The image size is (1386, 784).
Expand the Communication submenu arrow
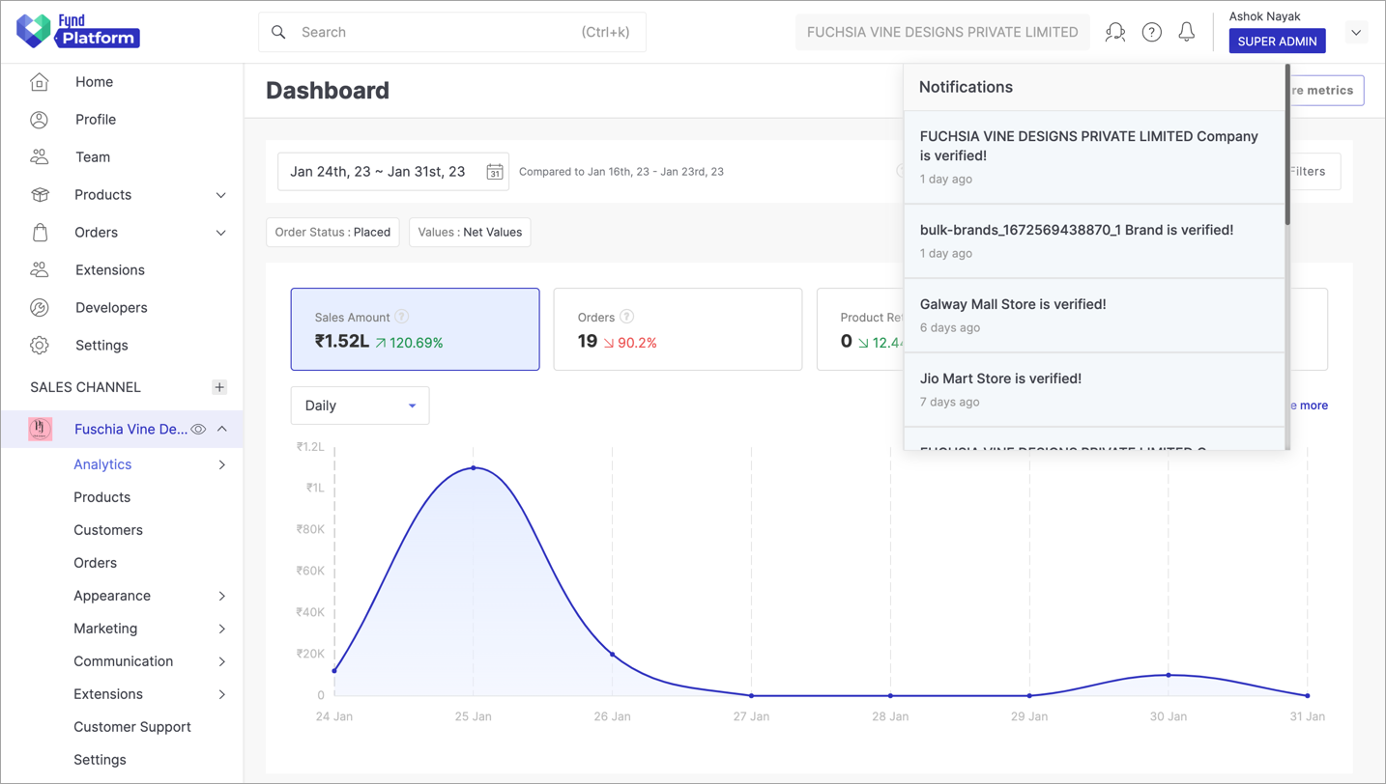coord(222,662)
